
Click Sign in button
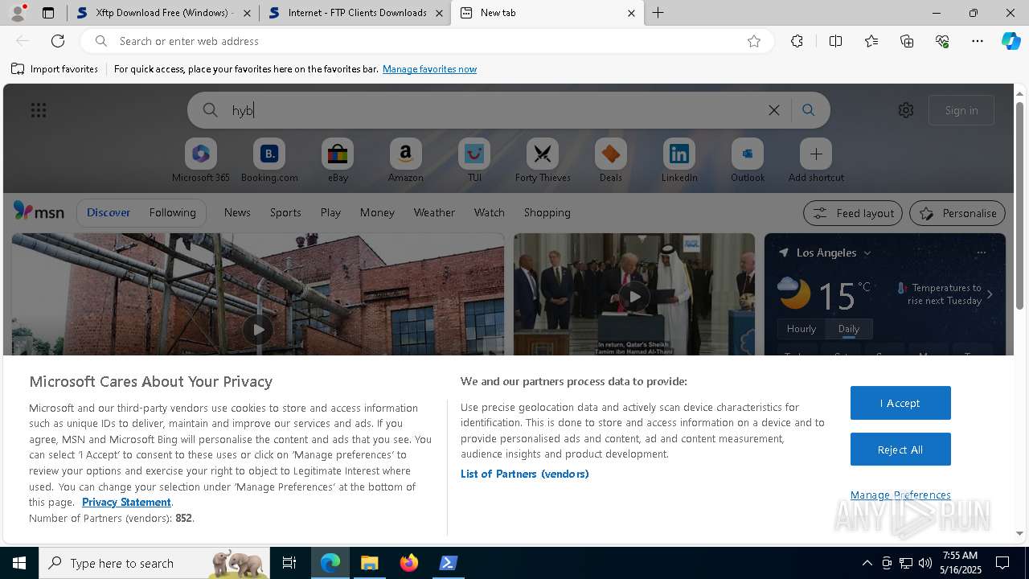tap(961, 110)
